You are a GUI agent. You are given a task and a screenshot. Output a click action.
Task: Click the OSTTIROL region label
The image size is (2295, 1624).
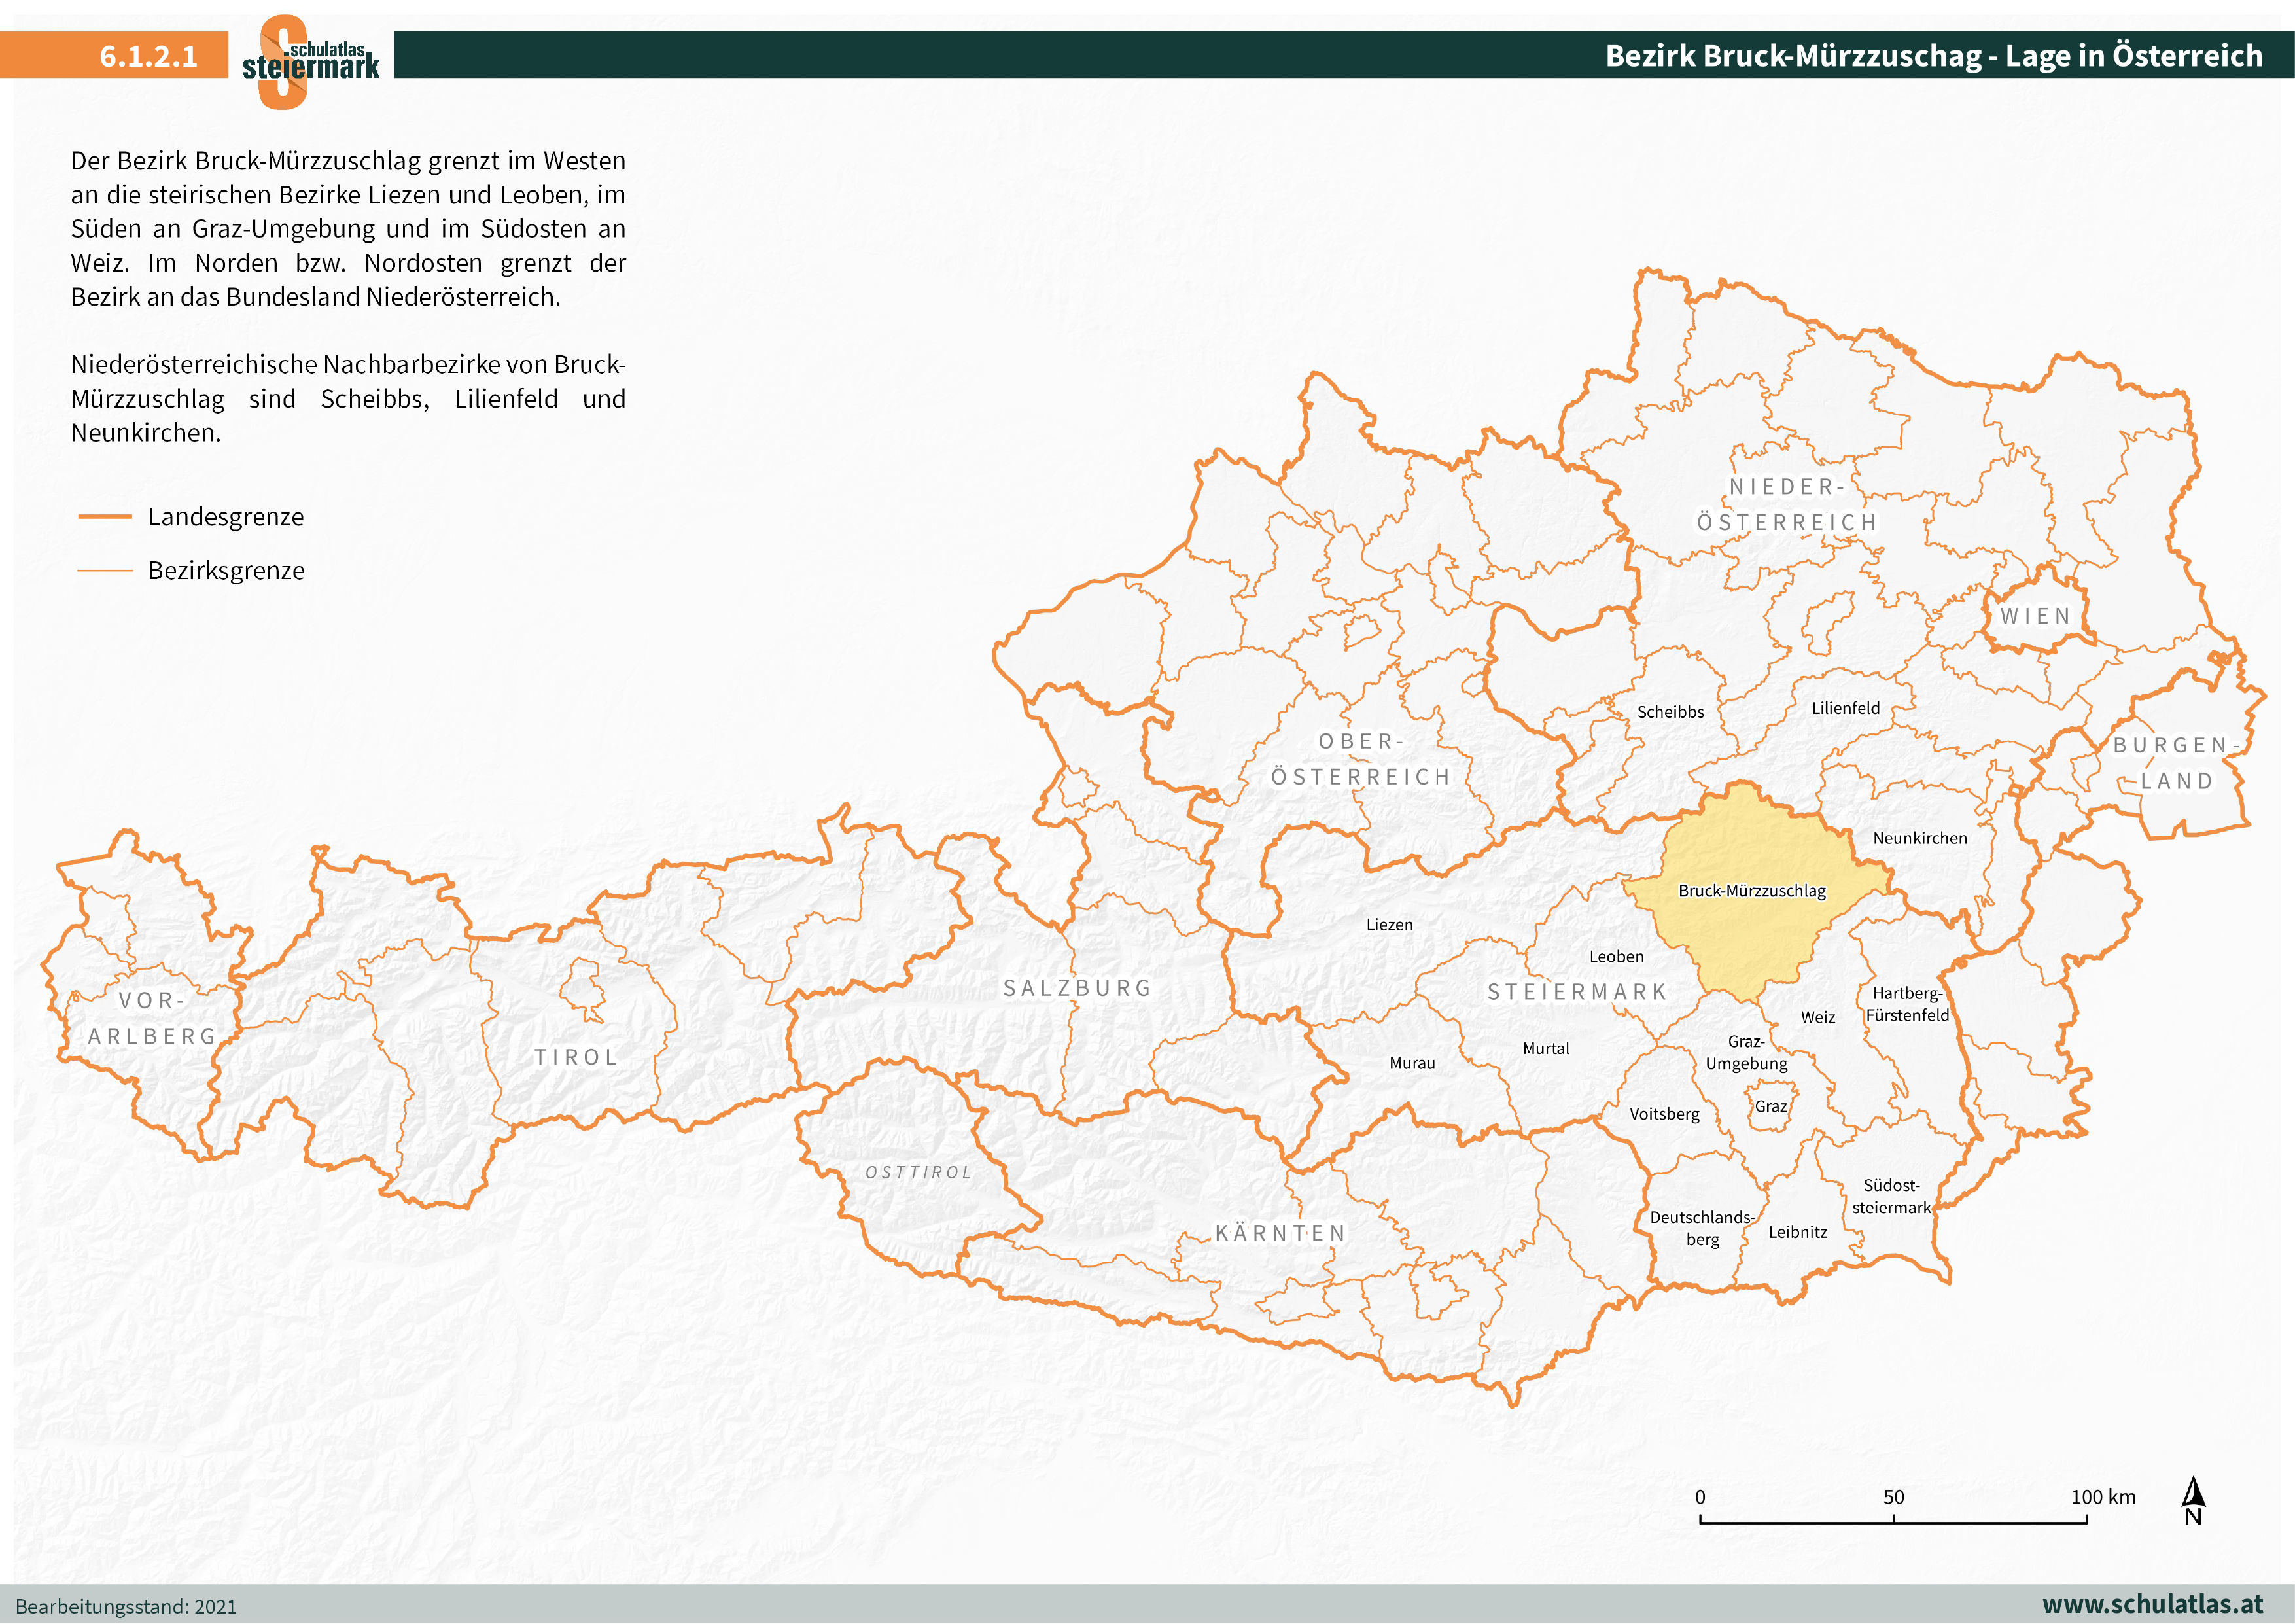click(918, 1173)
